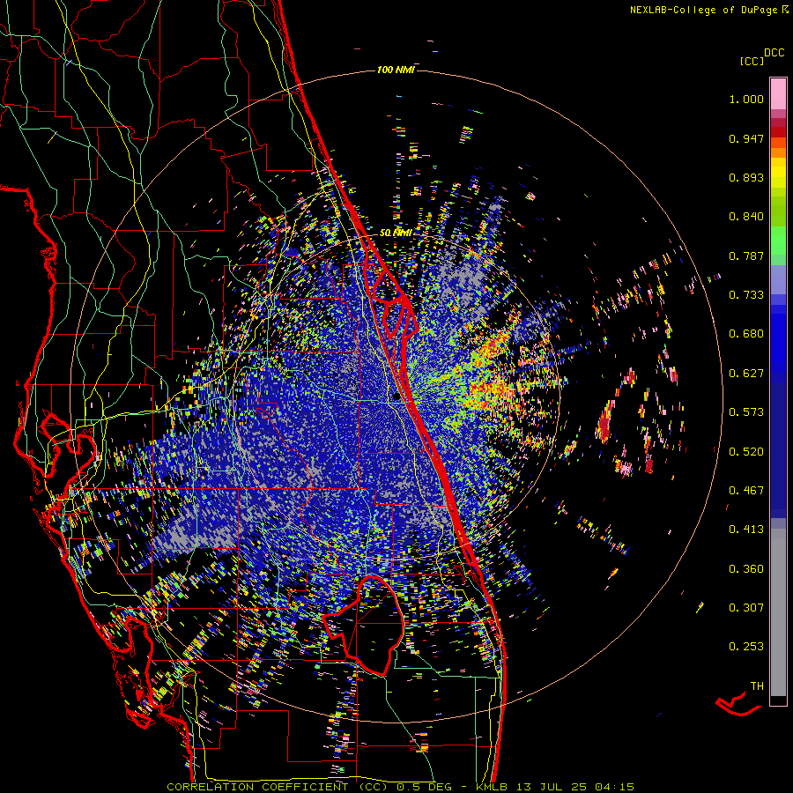Viewport: 793px width, 793px height.
Task: Click the 0.413 legend value
Action: [x=746, y=530]
